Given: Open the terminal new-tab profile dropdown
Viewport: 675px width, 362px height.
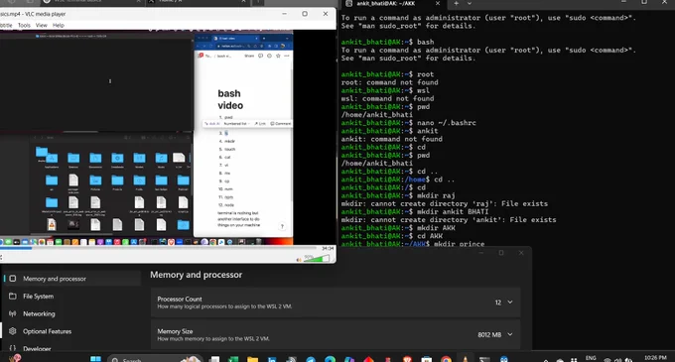Looking at the screenshot, I should coord(470,3).
